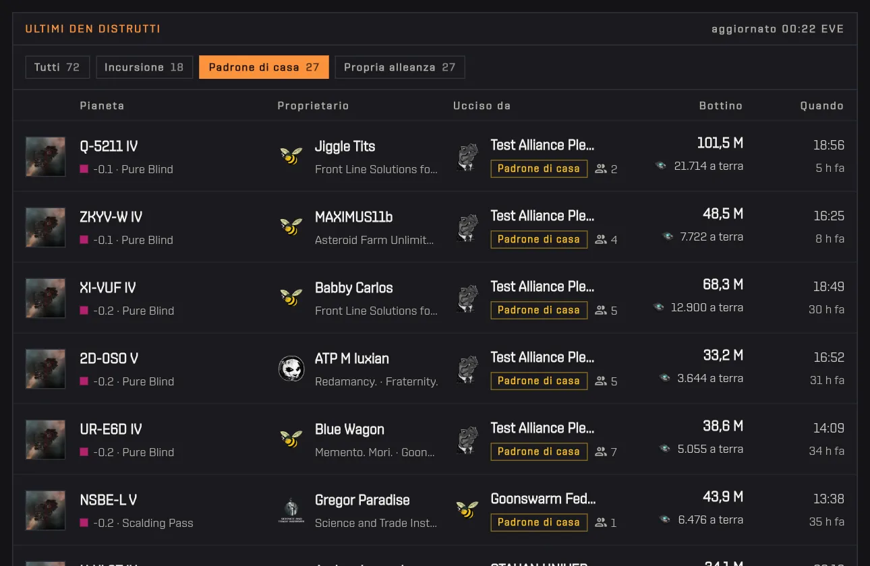Click the attackers people icon in UR-E6D IV row
870x566 pixels.
(601, 452)
